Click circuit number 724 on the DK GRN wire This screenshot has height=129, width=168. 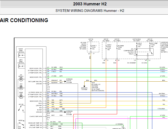tap(60, 122)
